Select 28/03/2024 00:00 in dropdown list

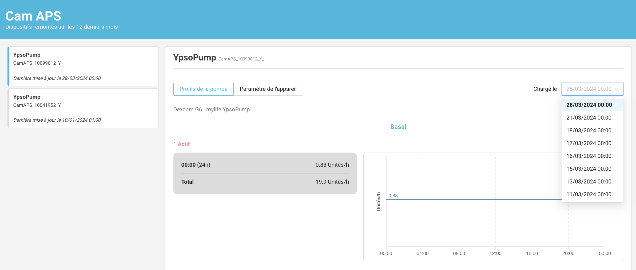tap(592, 105)
